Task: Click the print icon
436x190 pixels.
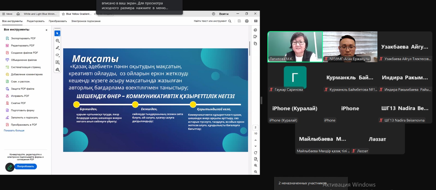Action: click(x=247, y=21)
